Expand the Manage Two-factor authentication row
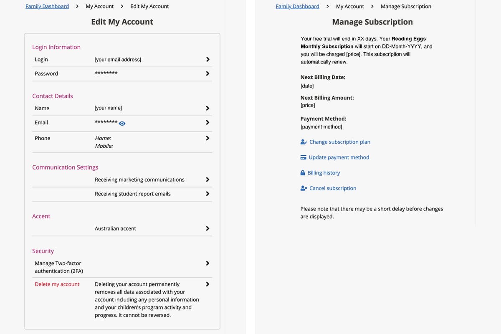501x334 pixels. click(207, 263)
